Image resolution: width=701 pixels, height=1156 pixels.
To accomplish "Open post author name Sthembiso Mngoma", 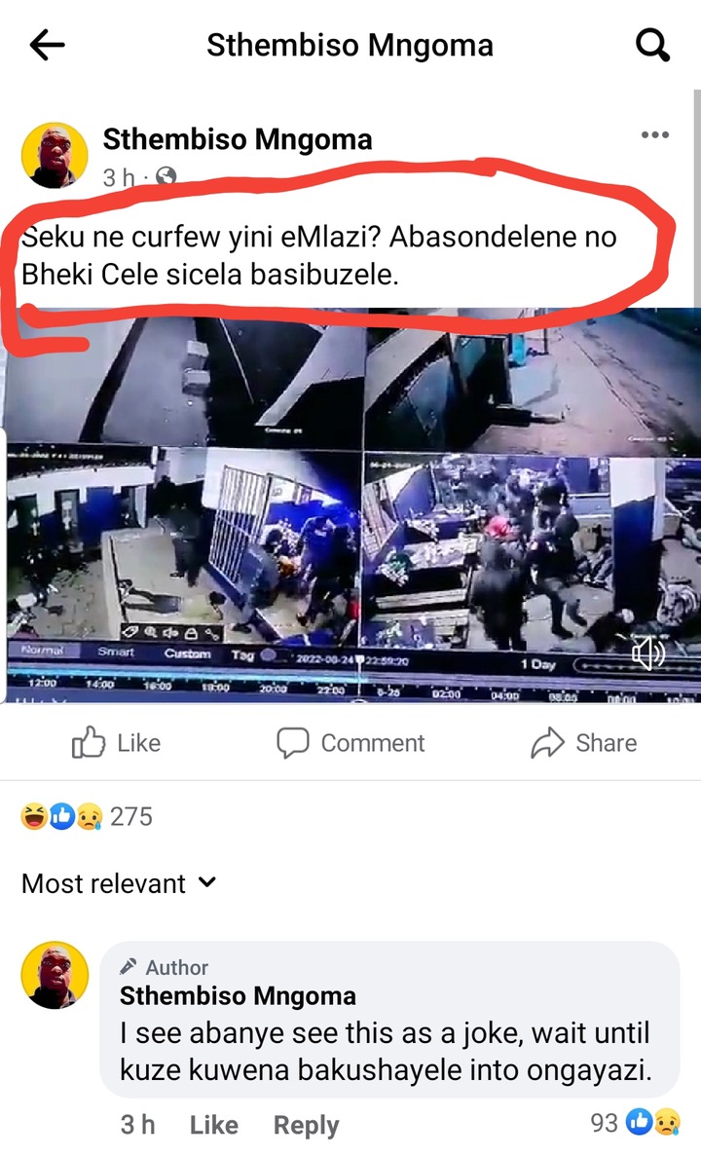I will 238,139.
